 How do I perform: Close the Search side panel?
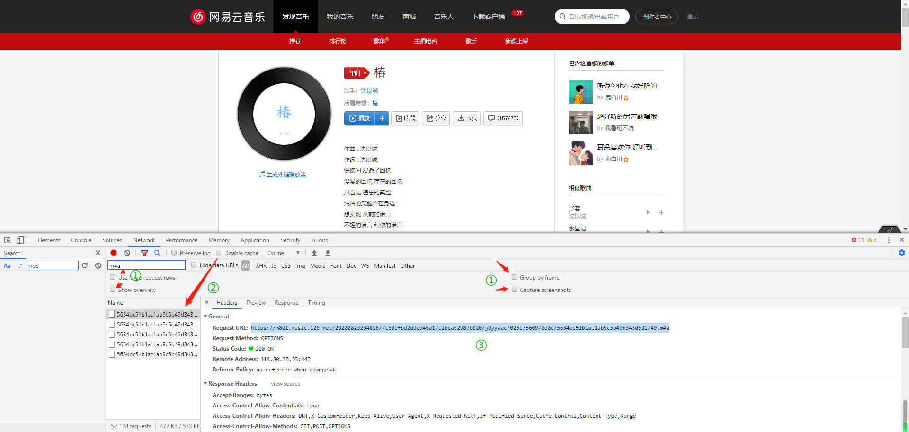98,253
